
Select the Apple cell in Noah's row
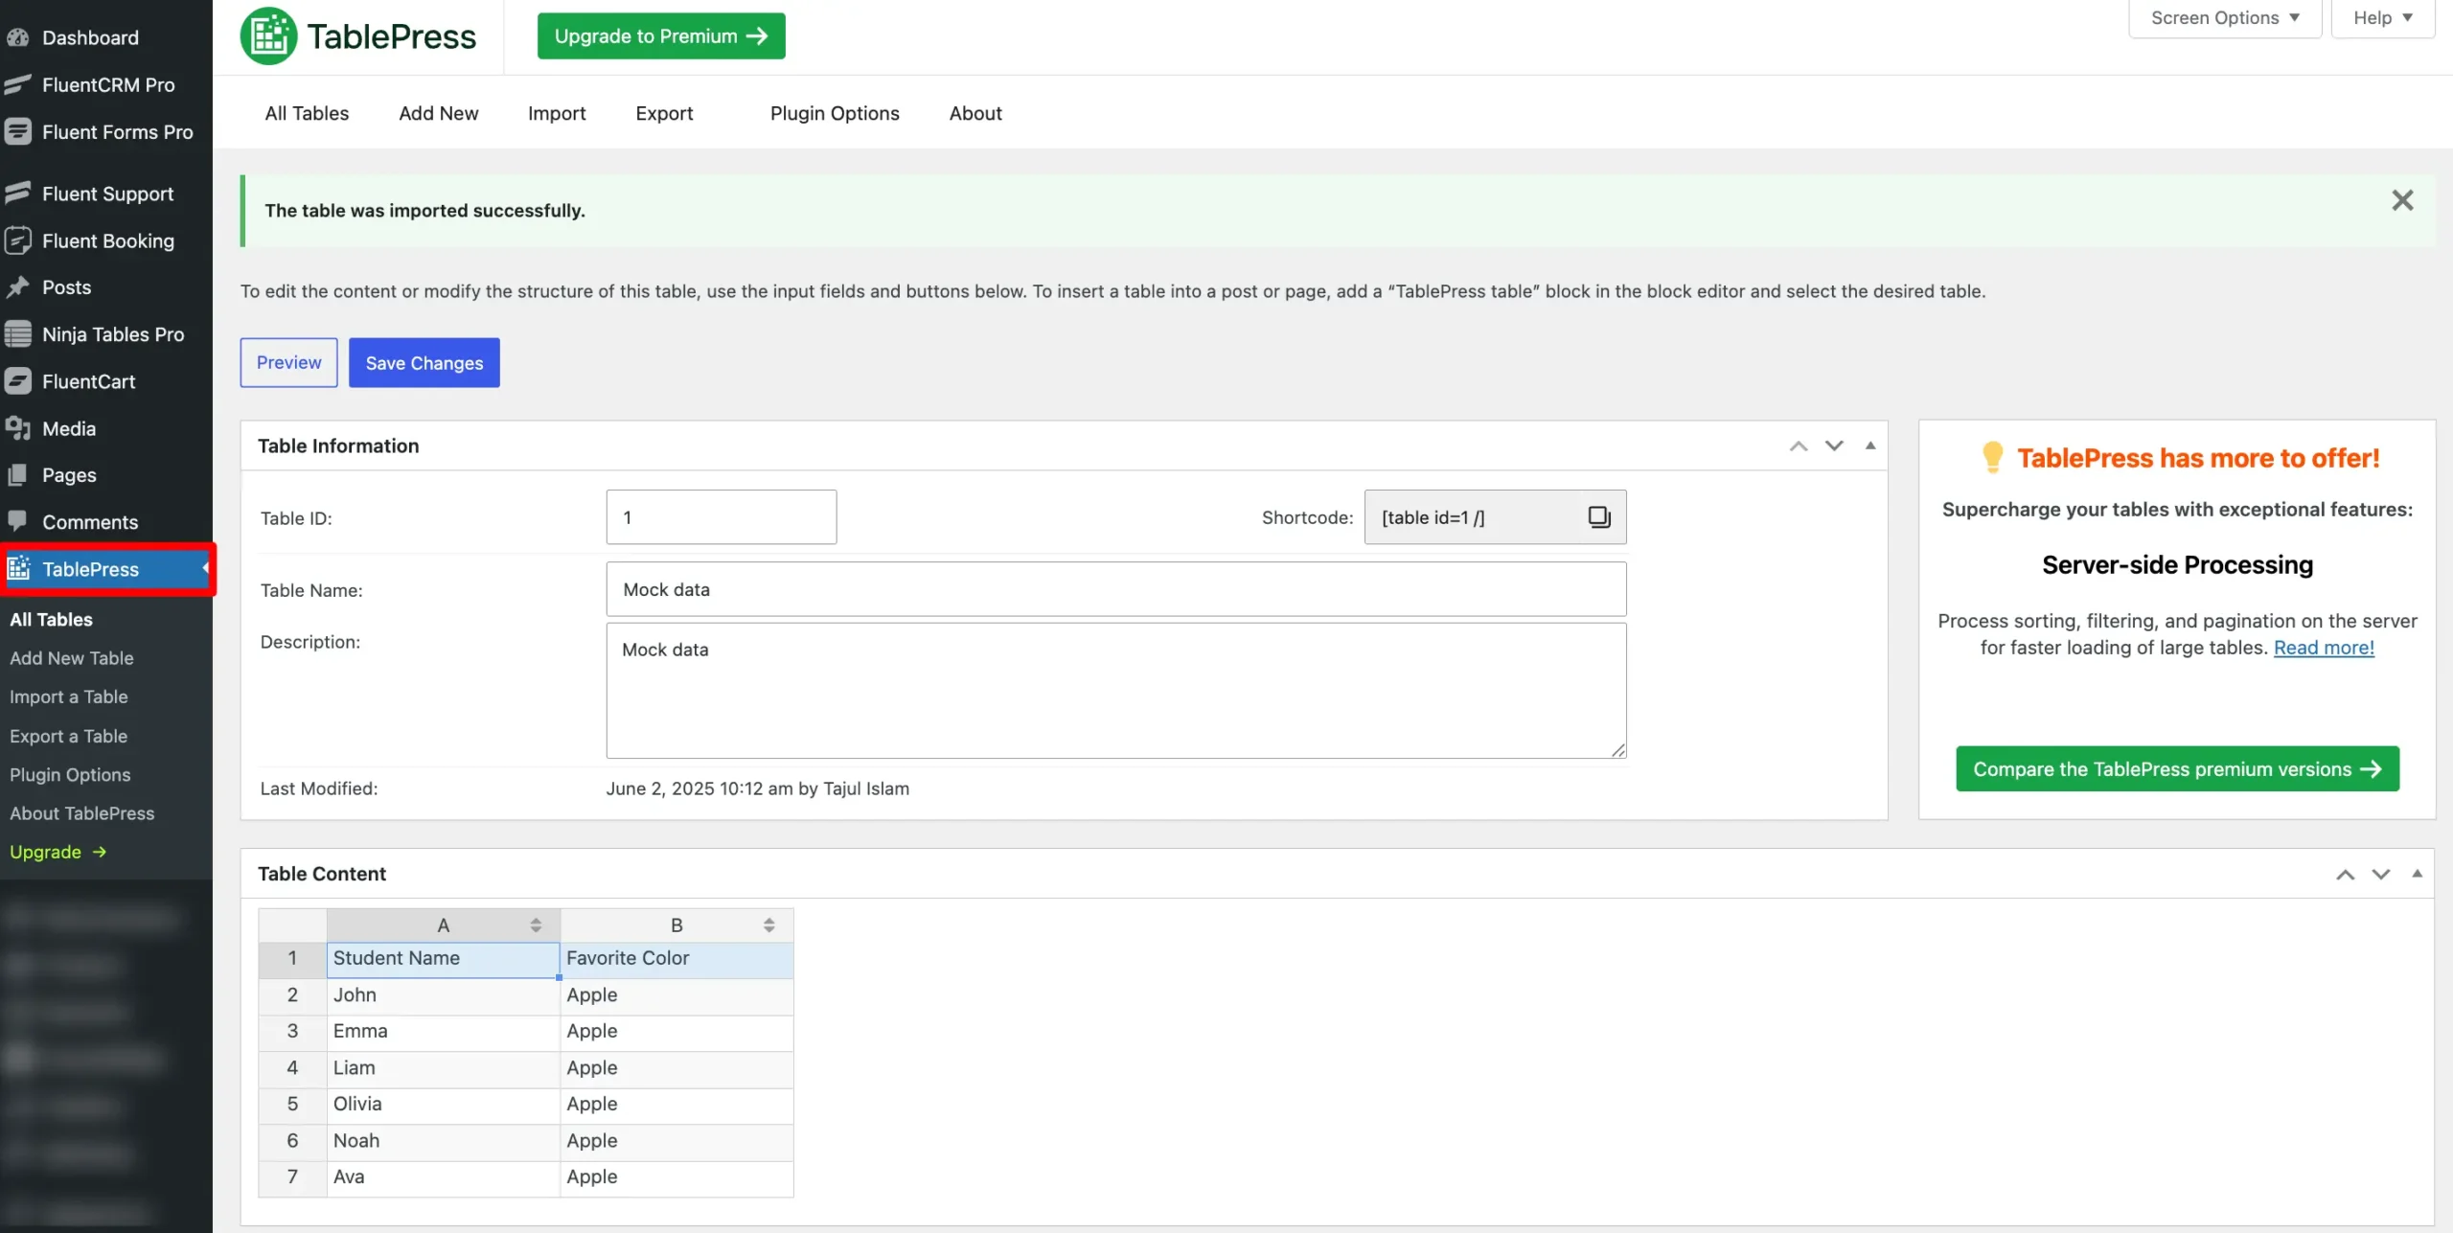click(x=677, y=1141)
